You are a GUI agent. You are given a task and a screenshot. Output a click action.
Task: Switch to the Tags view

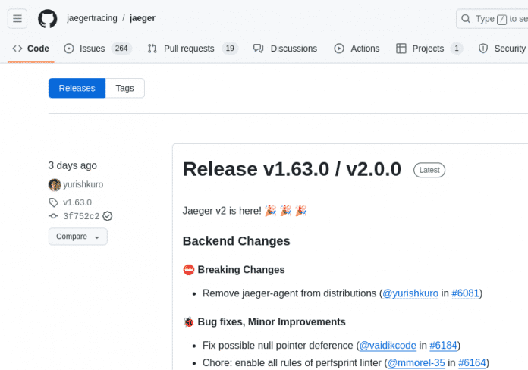tap(125, 88)
